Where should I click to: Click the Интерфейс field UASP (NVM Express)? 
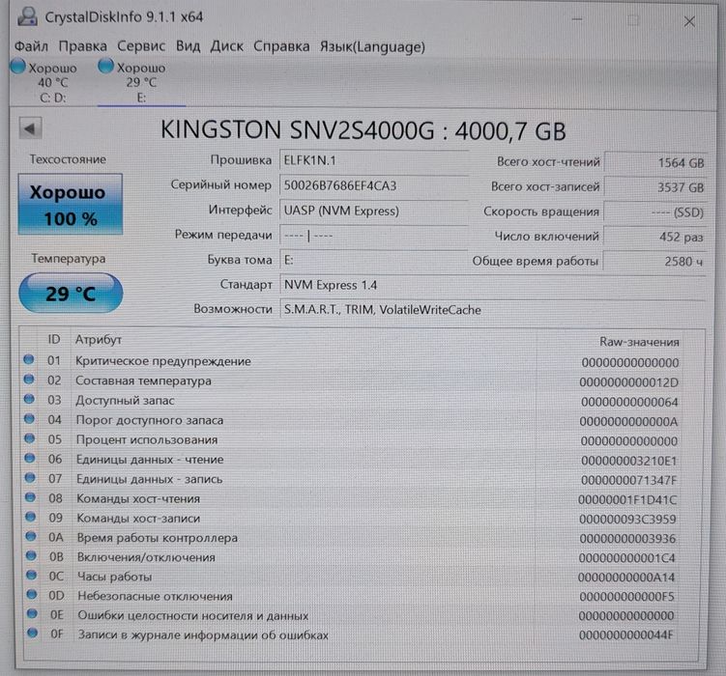tap(374, 211)
